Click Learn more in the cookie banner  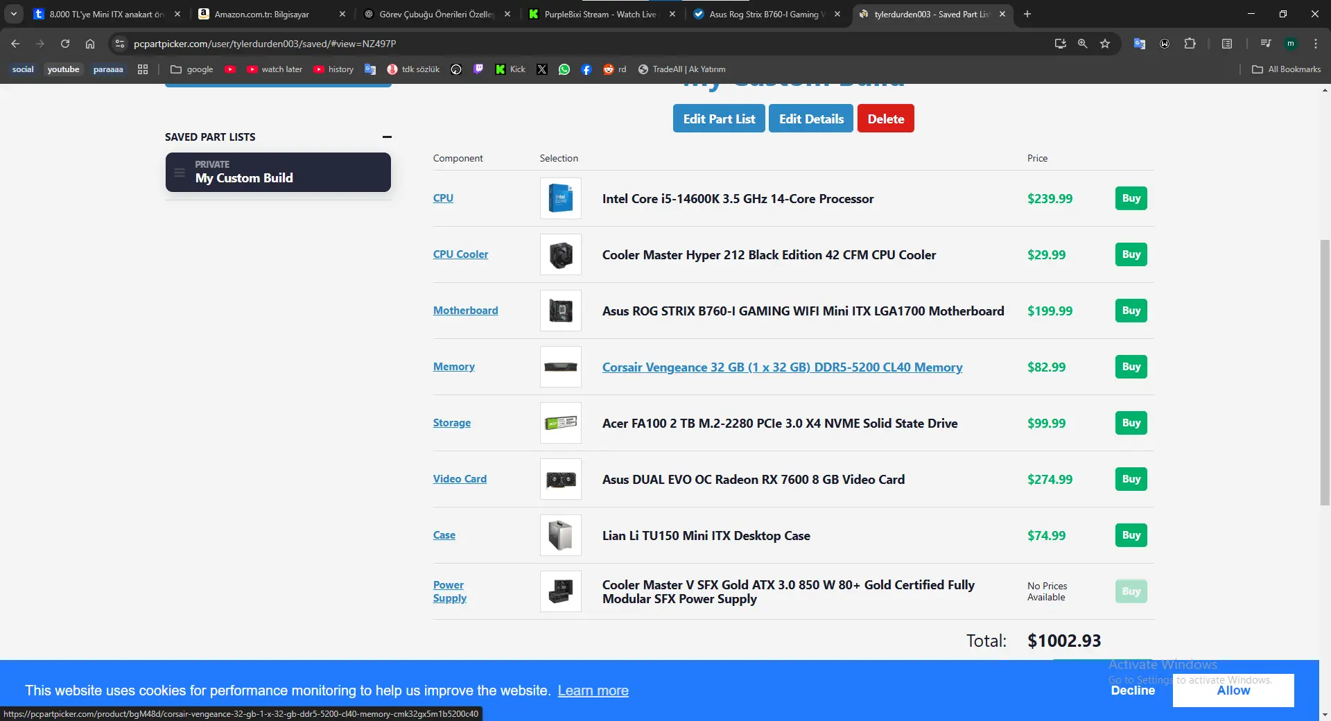click(593, 690)
